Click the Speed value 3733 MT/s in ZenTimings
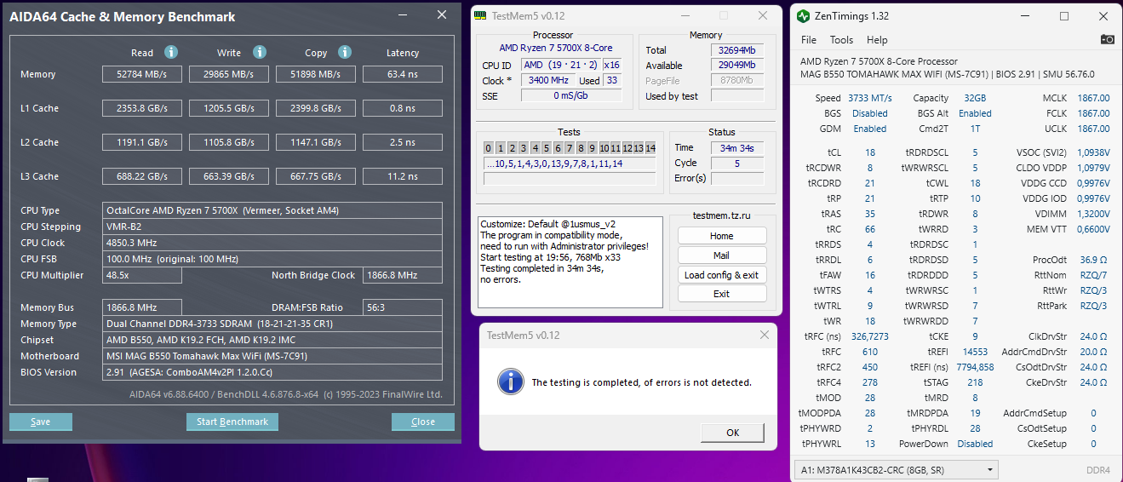Image resolution: width=1123 pixels, height=482 pixels. click(869, 98)
